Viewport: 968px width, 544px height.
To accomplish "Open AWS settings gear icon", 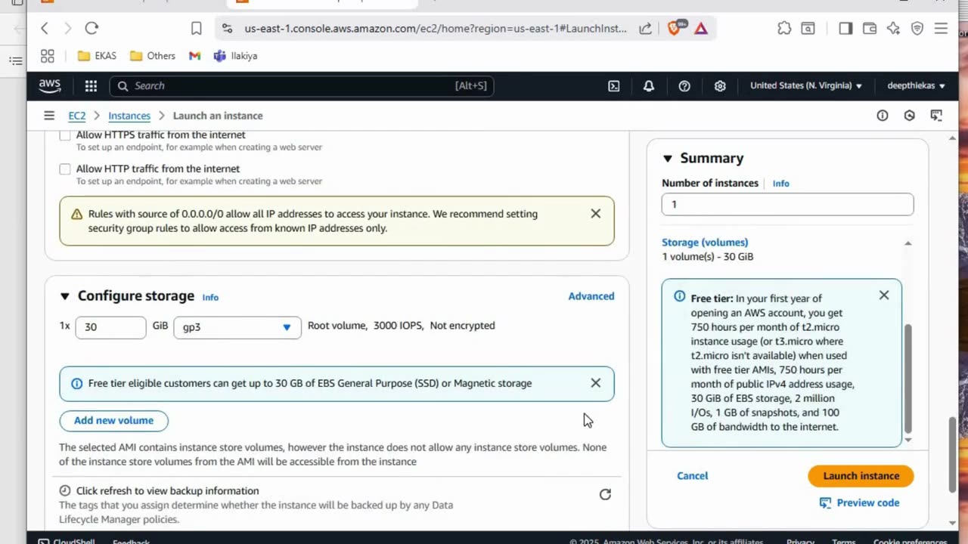I will click(720, 86).
